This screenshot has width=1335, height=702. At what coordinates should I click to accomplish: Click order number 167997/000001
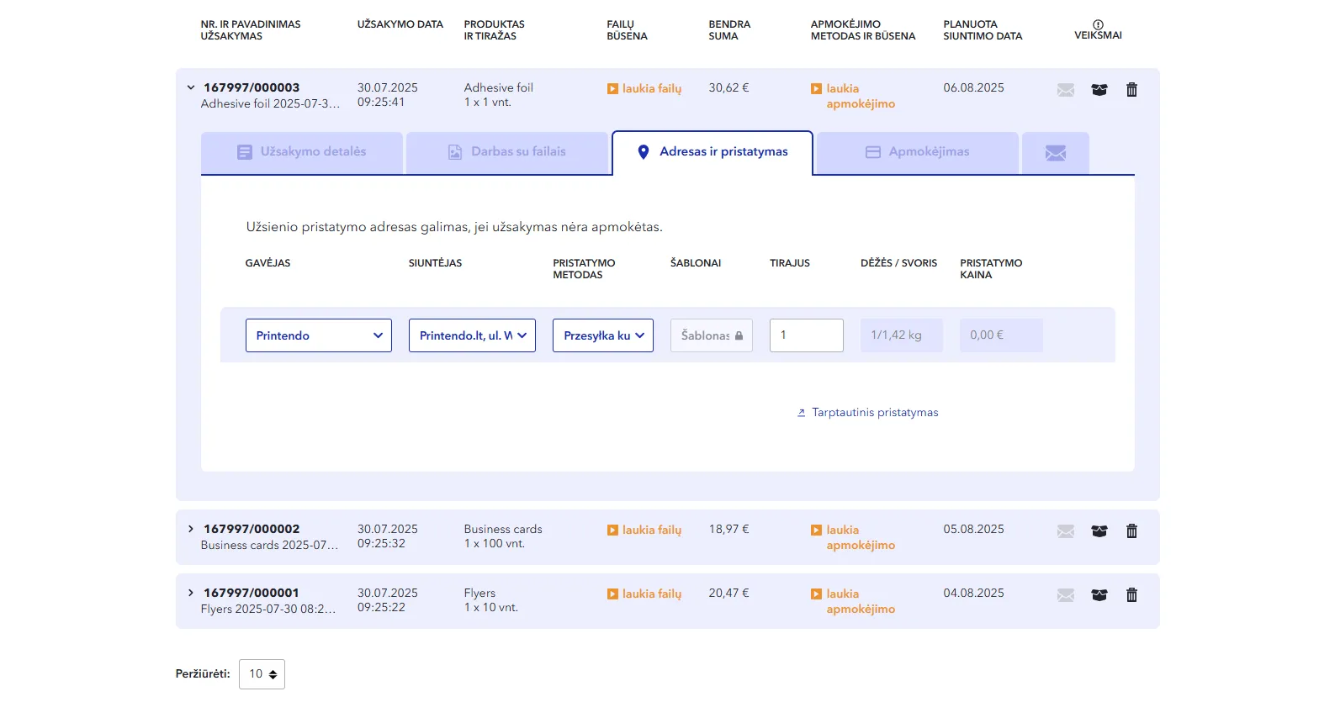pos(252,593)
